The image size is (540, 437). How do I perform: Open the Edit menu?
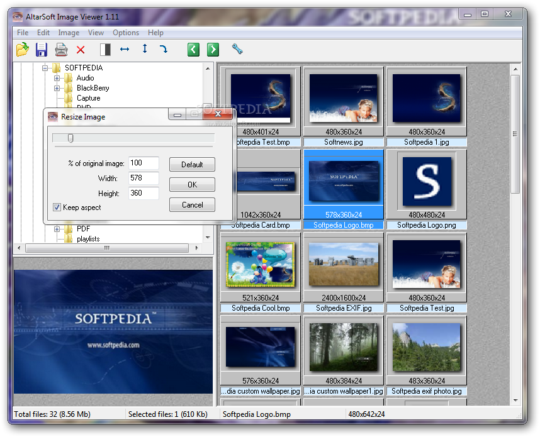43,33
